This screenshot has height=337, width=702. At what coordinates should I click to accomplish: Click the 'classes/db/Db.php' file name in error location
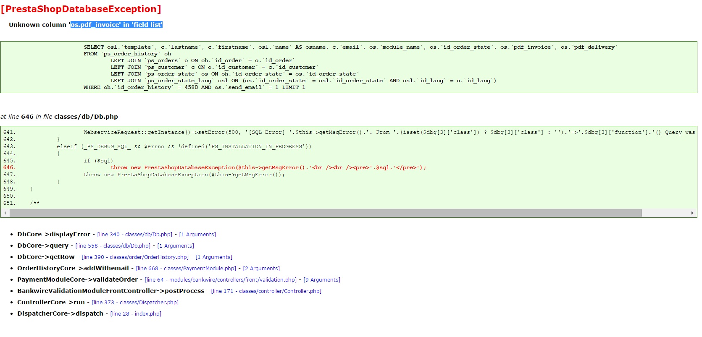click(86, 117)
